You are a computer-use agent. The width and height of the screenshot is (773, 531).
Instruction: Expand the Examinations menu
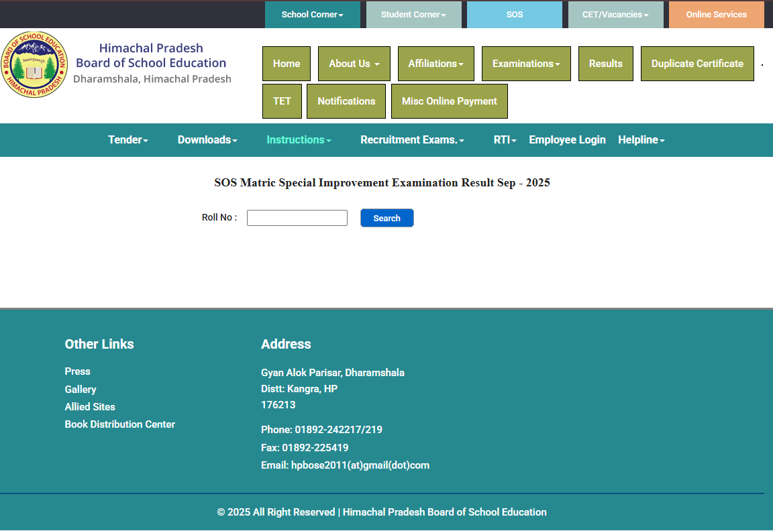(526, 64)
